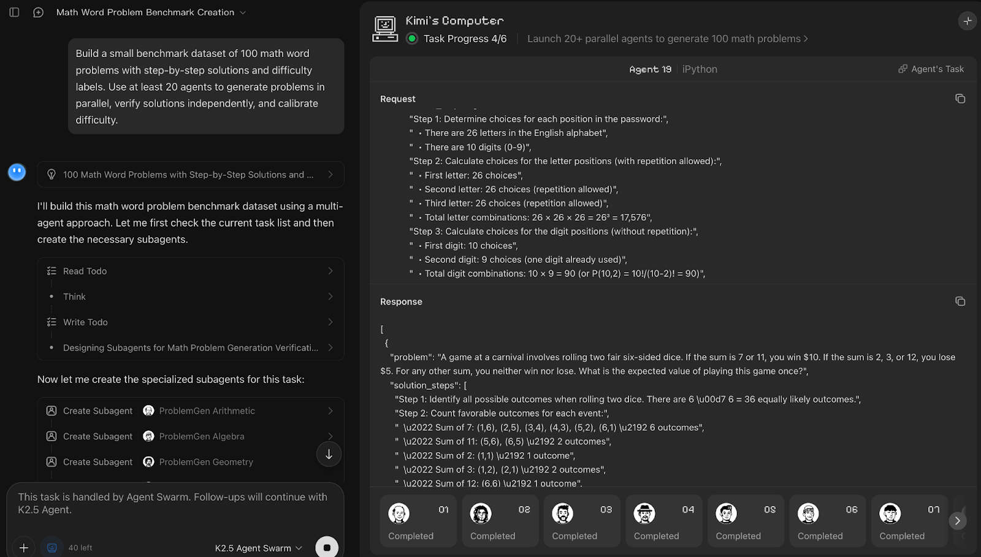
Task: Click the Task Progress 4/6 indicator
Action: click(x=457, y=38)
